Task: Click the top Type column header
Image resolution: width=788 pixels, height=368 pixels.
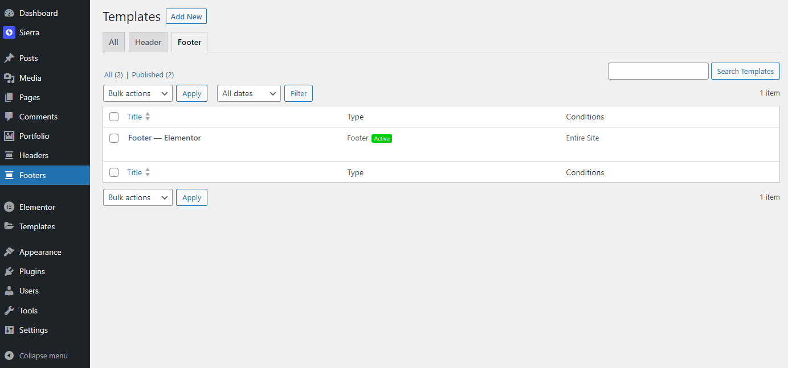Action: click(356, 117)
